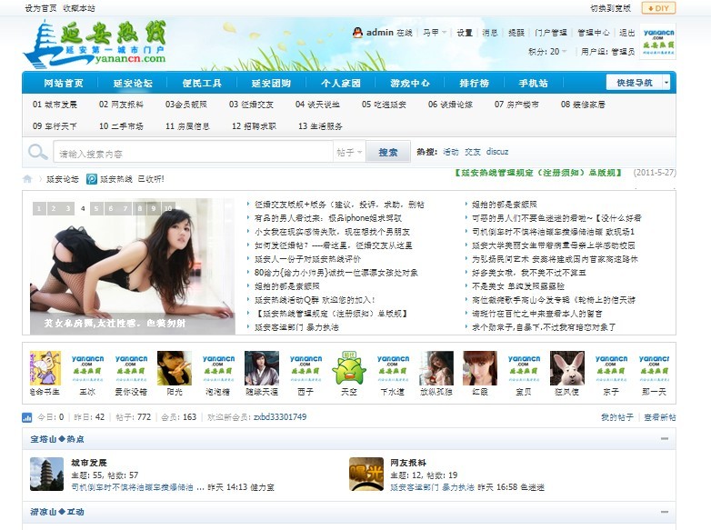Image resolution: width=711 pixels, height=530 pixels.
Task: Open member 红颜's avatar
Action: (x=480, y=367)
